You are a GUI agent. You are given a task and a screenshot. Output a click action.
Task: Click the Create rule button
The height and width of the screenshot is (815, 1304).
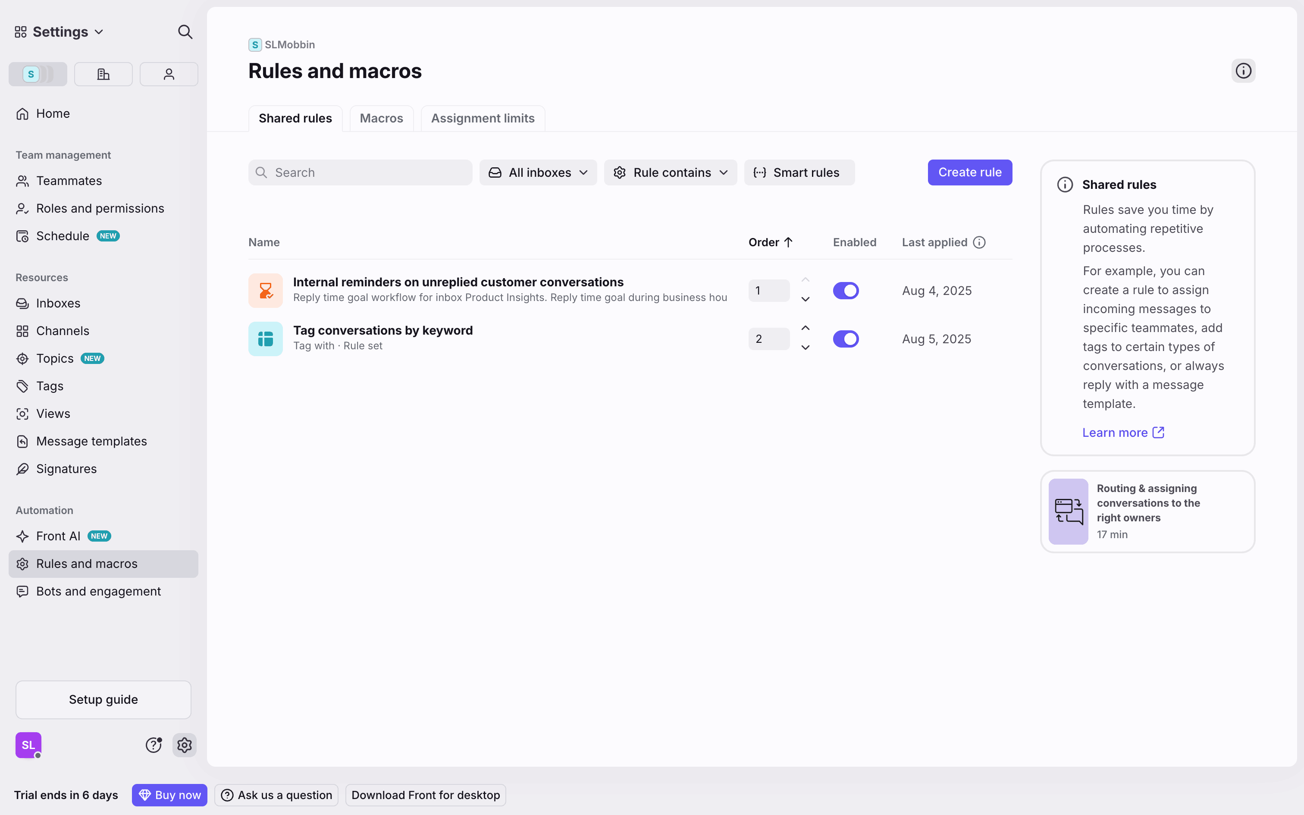pos(969,172)
